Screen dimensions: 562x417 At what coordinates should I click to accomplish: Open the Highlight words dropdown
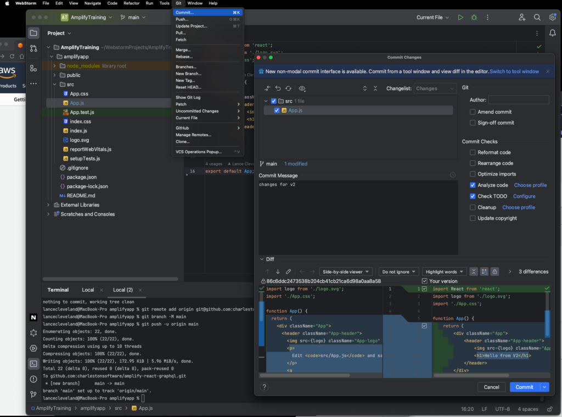[444, 271]
